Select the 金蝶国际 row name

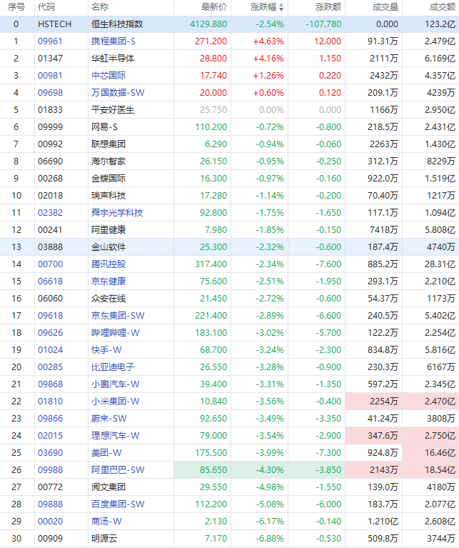click(109, 178)
